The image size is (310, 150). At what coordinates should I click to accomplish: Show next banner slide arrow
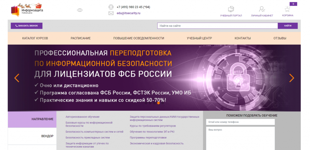point(292,78)
